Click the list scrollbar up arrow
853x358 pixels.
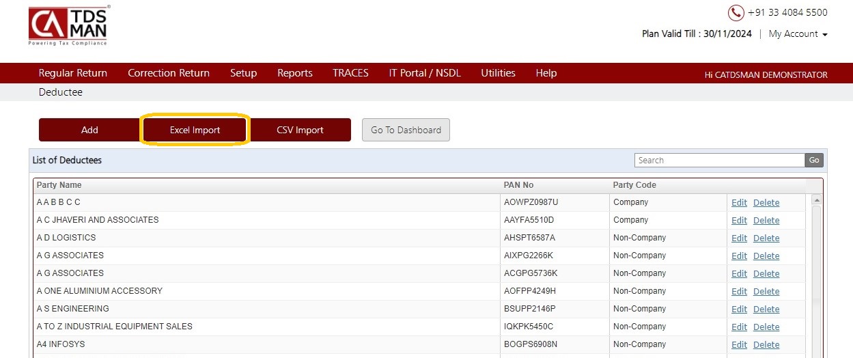pyautogui.click(x=815, y=201)
